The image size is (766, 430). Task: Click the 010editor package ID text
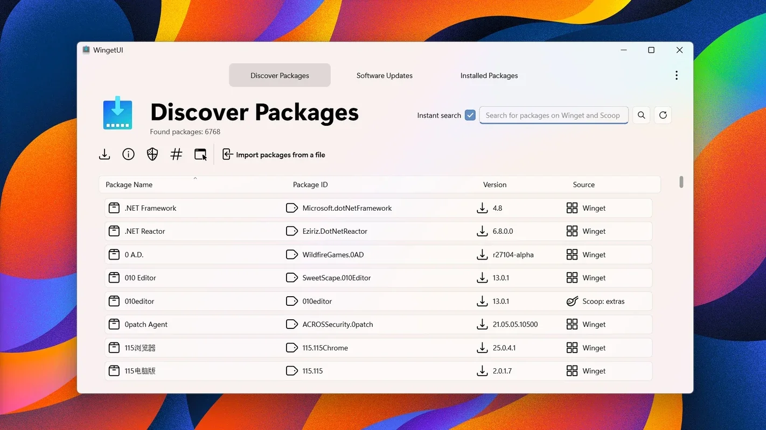317,301
